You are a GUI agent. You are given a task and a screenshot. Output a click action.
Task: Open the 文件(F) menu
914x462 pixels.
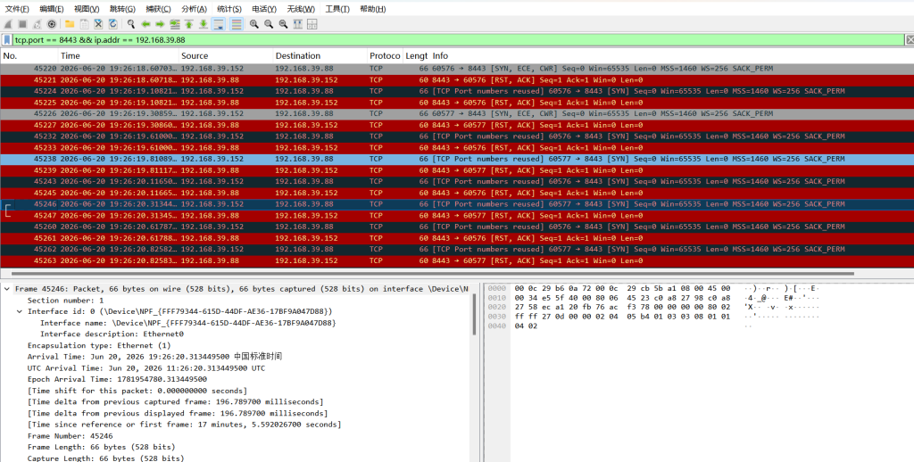coord(17,9)
